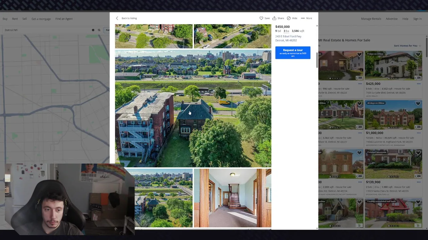Open options dots on the $425,000 listing

tap(419, 84)
